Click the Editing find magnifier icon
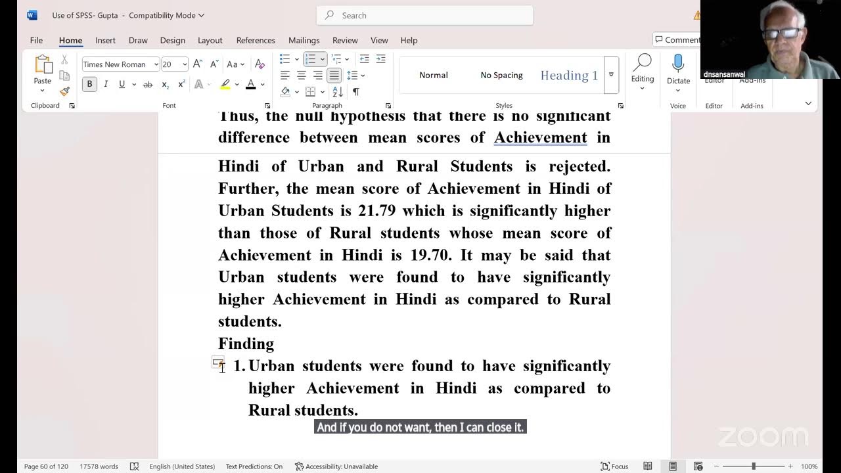Viewport: 841px width, 473px height. click(642, 63)
